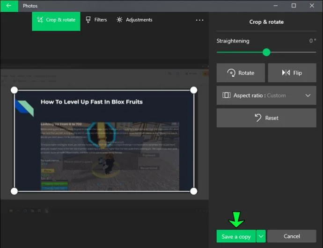The image size is (323, 248).
Task: Cancel the editing session
Action: [x=292, y=236]
